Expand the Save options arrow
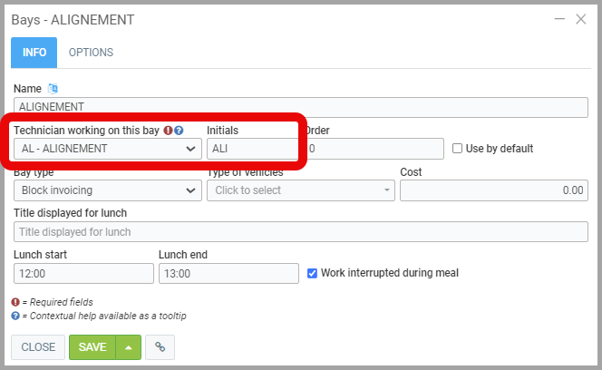Image resolution: width=602 pixels, height=370 pixels. click(x=128, y=347)
